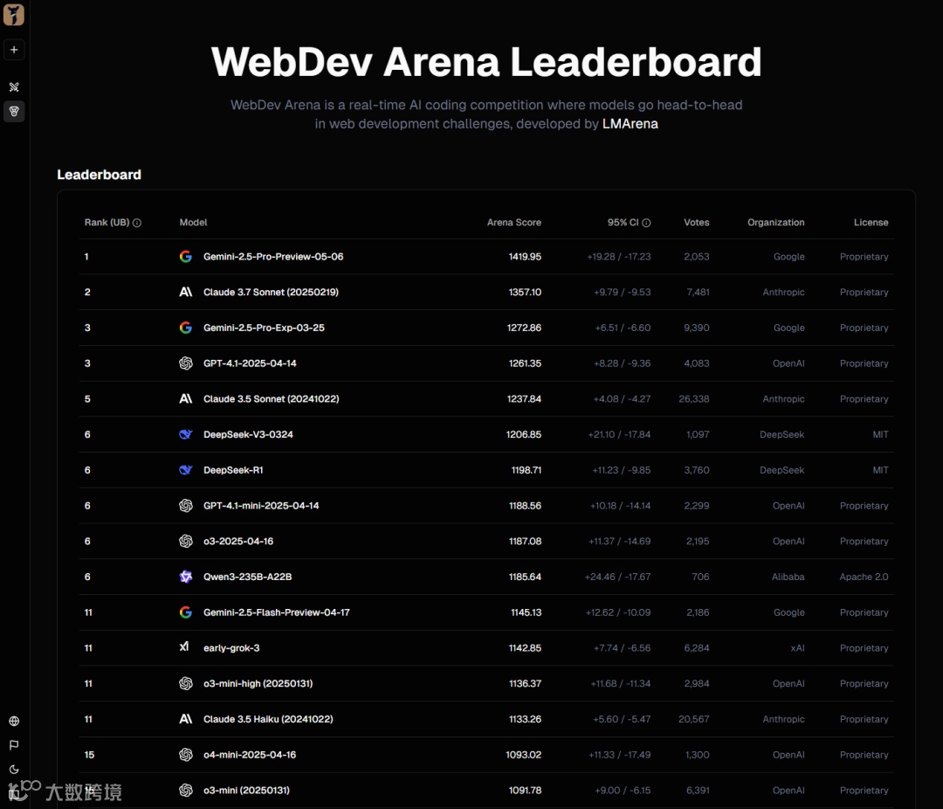Click the confidence interval +24.46 / -17.67
Image resolution: width=943 pixels, height=809 pixels.
tap(617, 577)
